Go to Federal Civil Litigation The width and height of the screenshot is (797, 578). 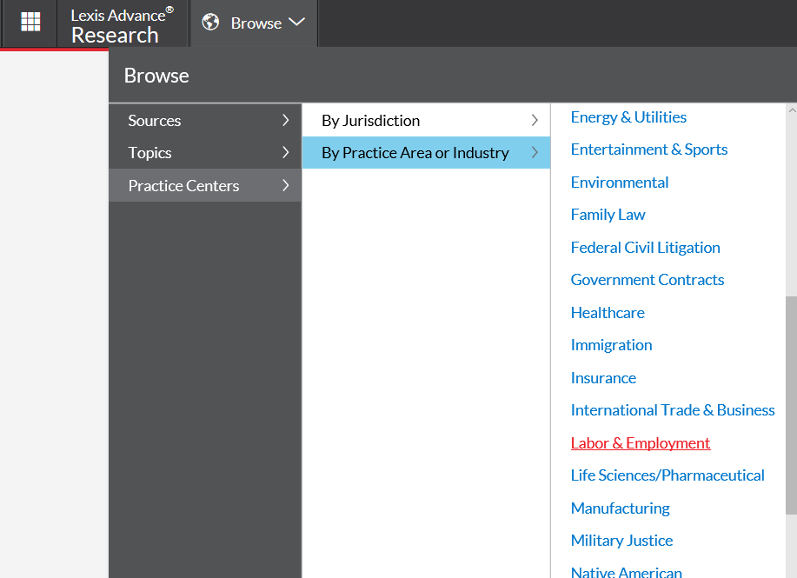646,248
